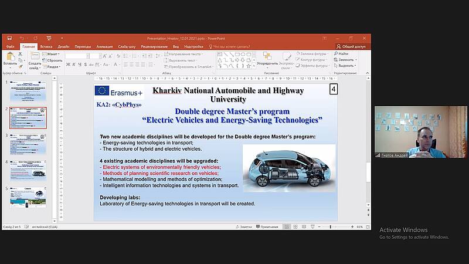Open the Рецензирование ribbon tab
This screenshot has width=469, height=264.
154,47
